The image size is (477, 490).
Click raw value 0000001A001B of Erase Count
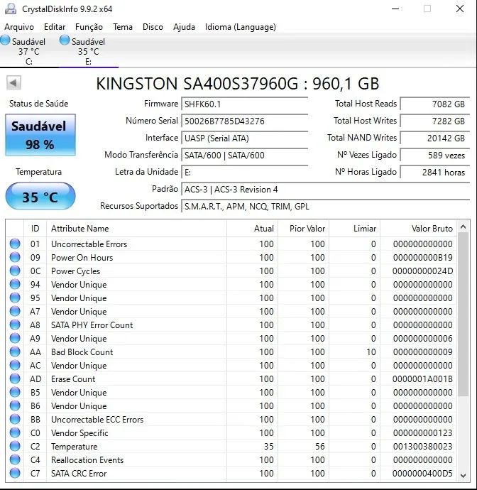click(x=422, y=379)
